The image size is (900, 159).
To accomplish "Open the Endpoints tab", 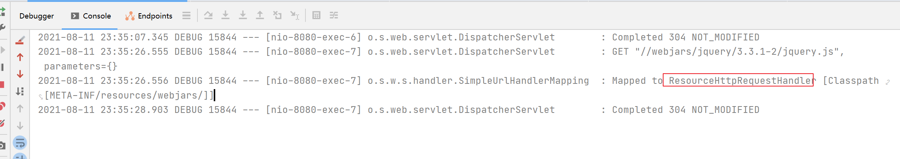I will (x=149, y=16).
